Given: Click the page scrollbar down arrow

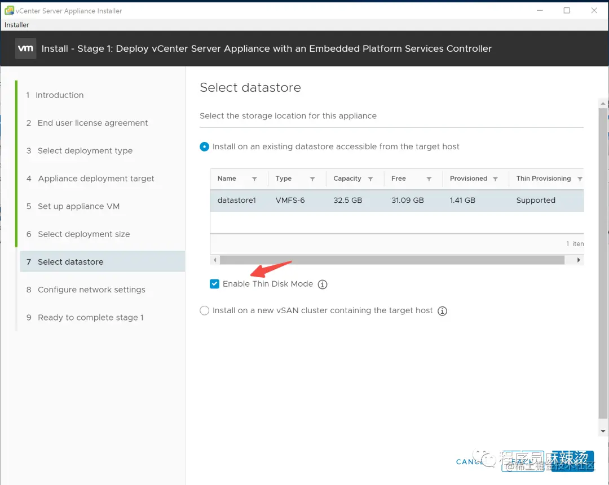Looking at the screenshot, I should 603,431.
